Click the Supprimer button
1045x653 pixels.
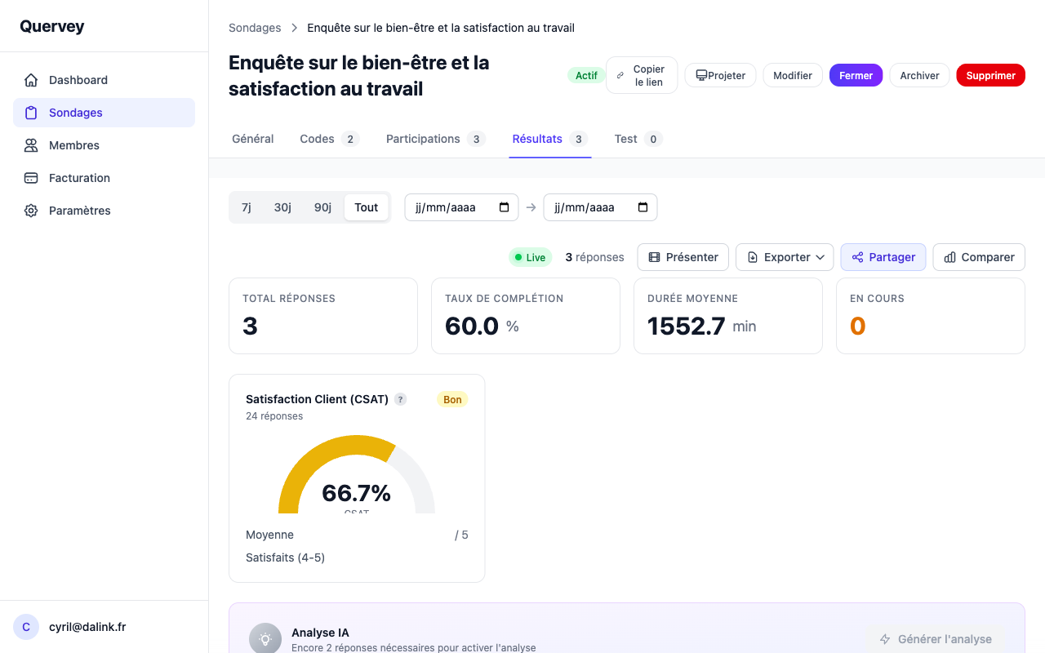point(990,75)
